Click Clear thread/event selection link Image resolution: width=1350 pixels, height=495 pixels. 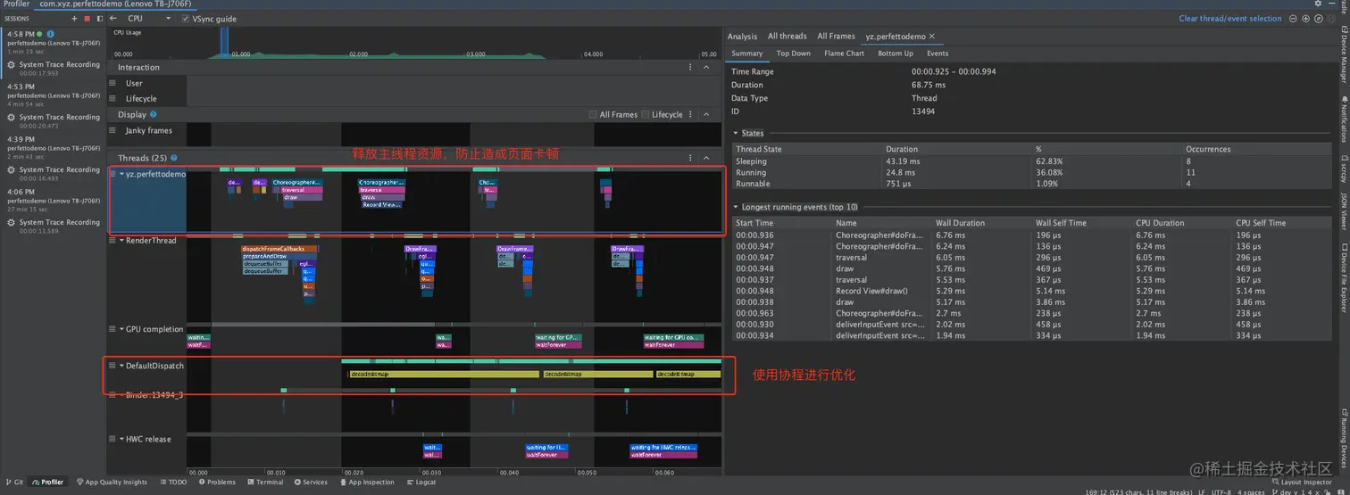(x=1229, y=19)
